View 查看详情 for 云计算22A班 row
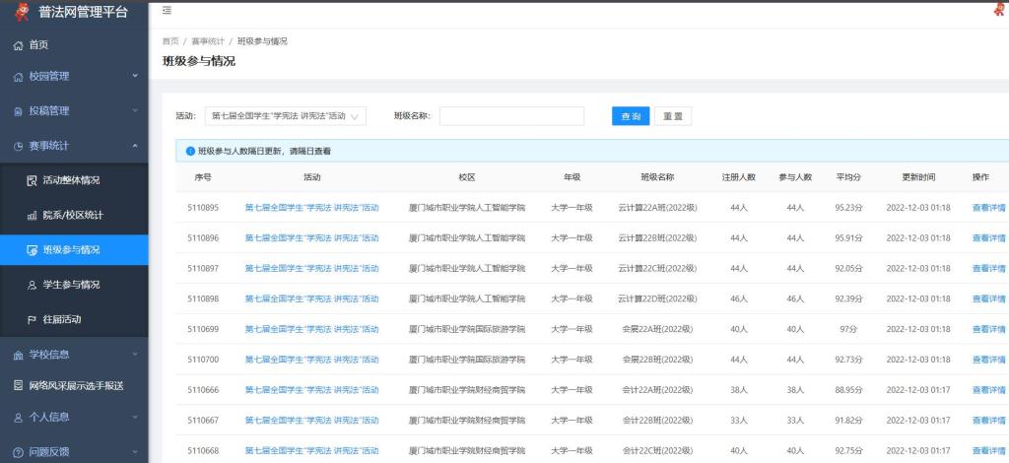 point(988,208)
